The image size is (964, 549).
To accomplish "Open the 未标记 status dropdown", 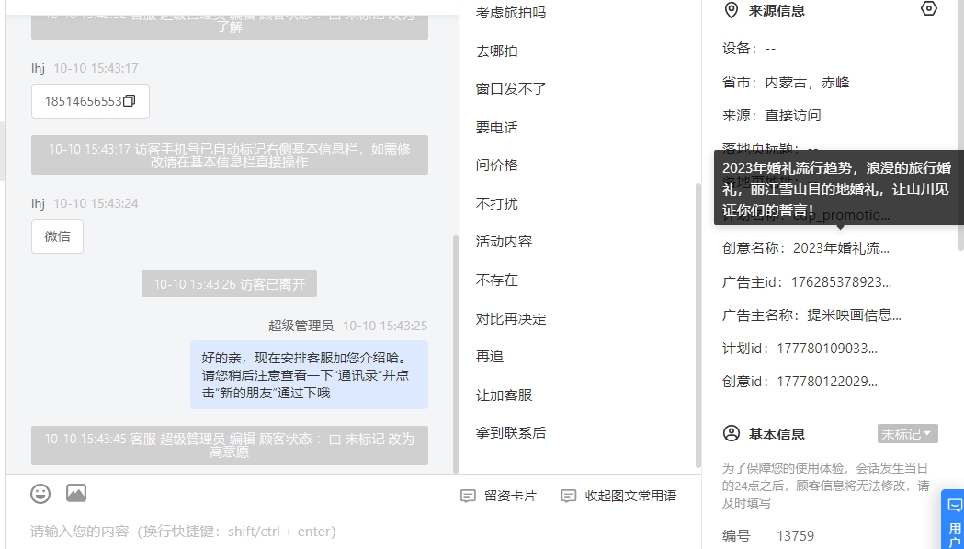I will pos(907,434).
